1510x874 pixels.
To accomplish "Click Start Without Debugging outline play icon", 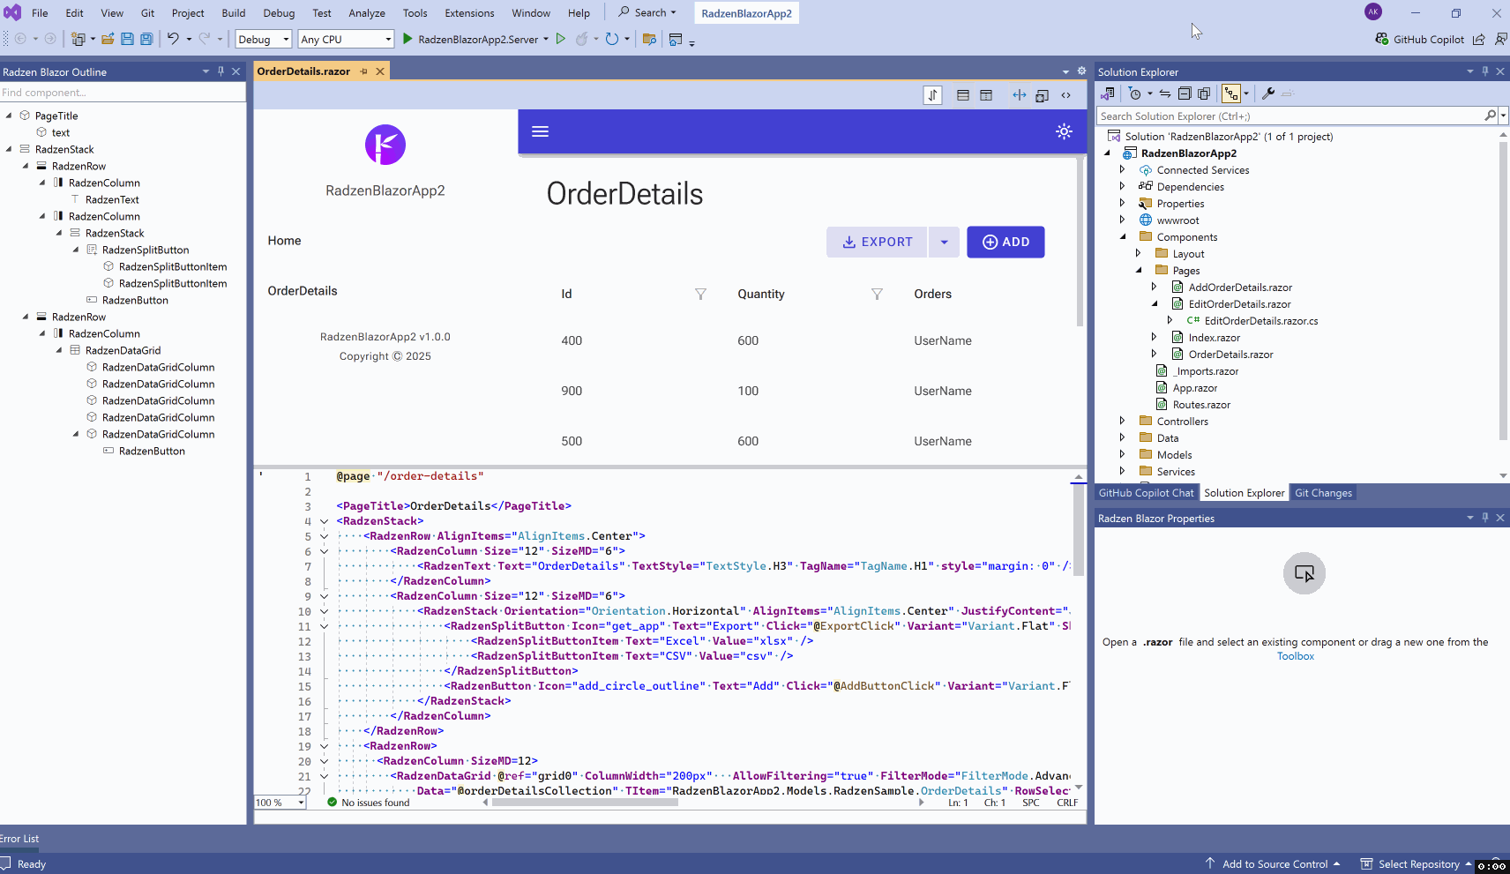I will click(560, 39).
